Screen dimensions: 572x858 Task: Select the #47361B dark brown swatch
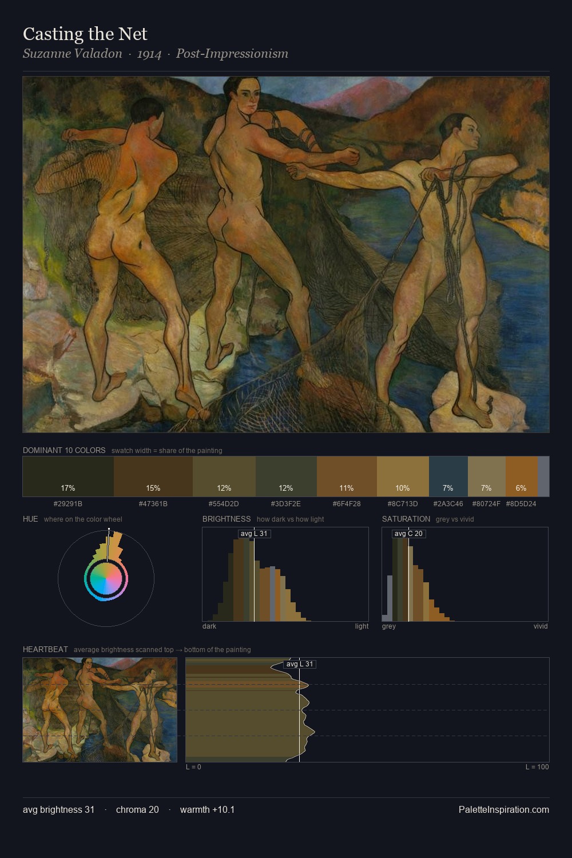tap(153, 476)
